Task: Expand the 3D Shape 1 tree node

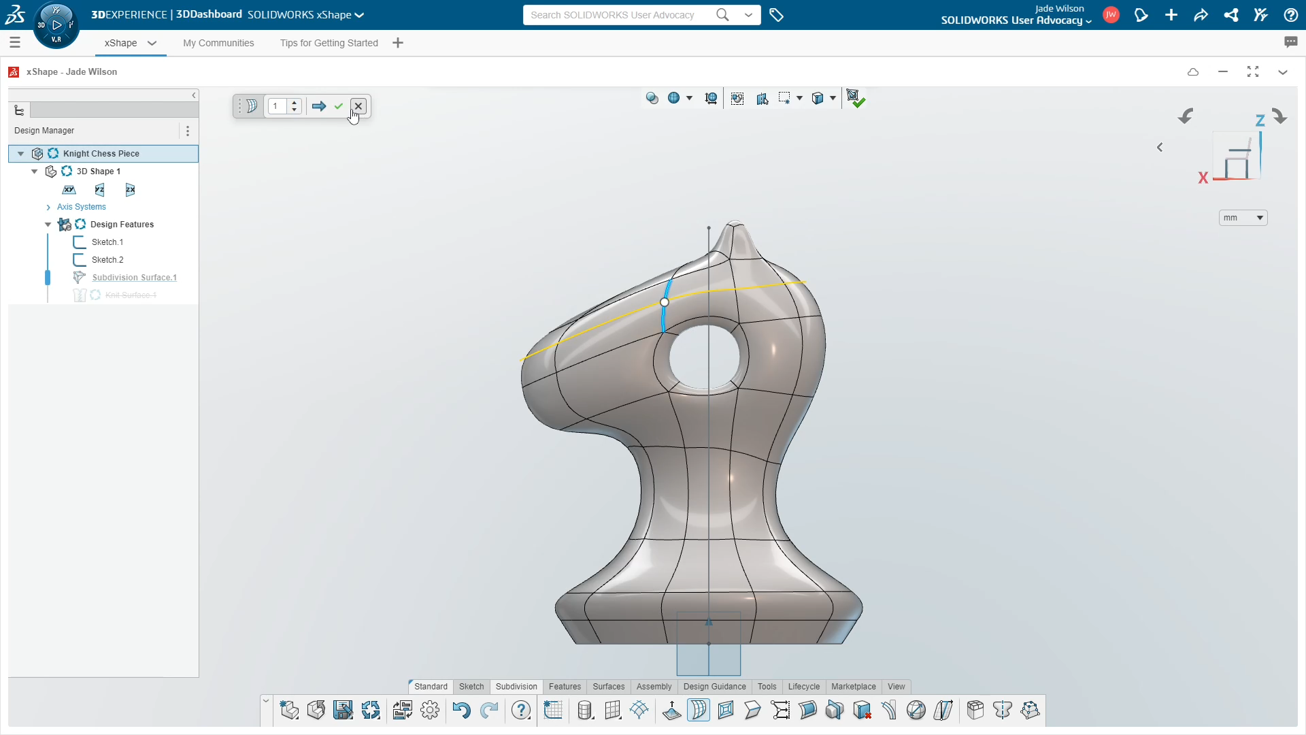Action: (x=33, y=171)
